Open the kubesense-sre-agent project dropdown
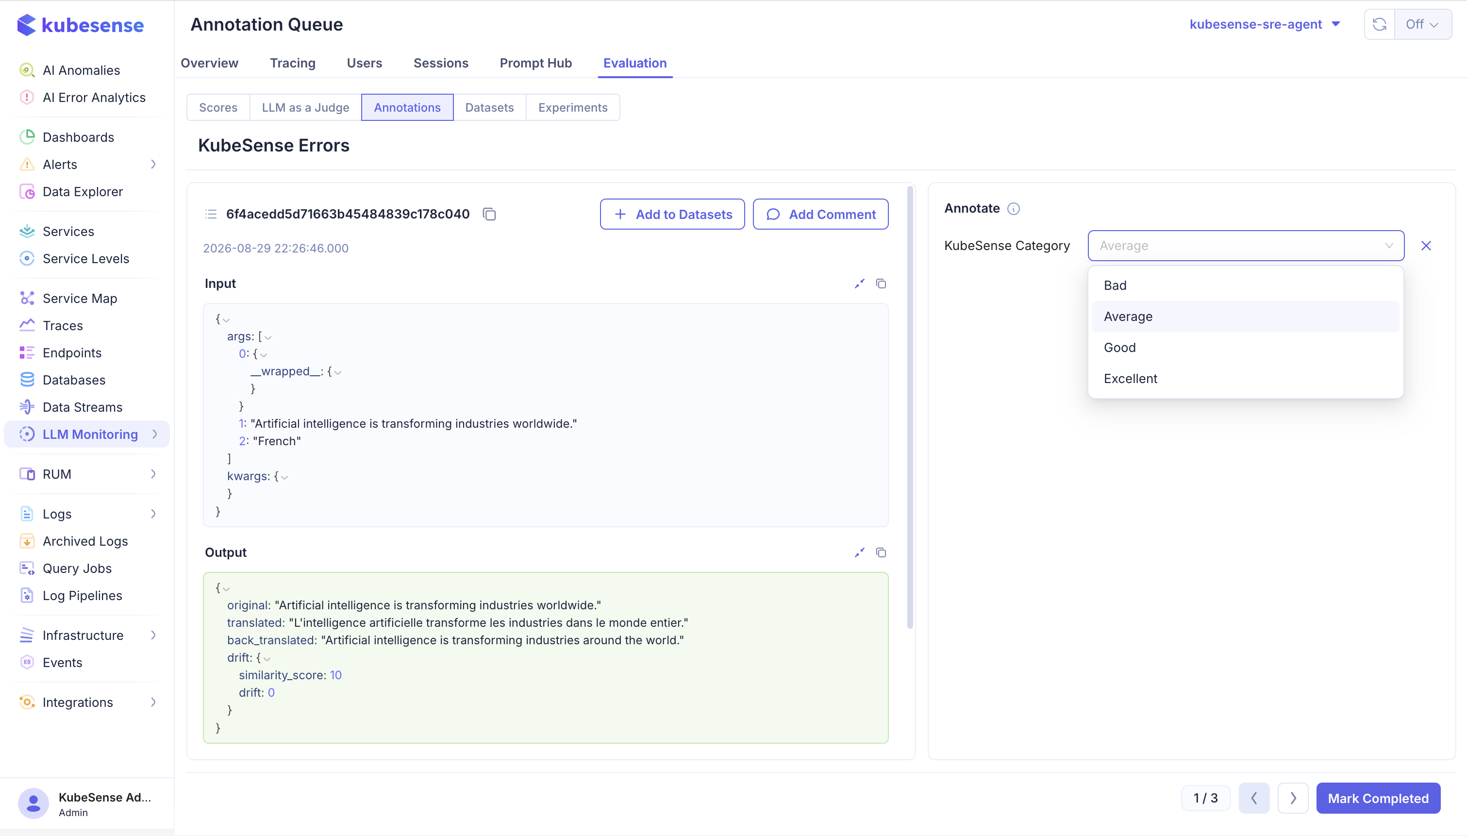 pyautogui.click(x=1265, y=24)
